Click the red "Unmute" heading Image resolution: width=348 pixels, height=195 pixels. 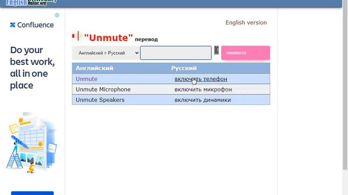pyautogui.click(x=109, y=37)
